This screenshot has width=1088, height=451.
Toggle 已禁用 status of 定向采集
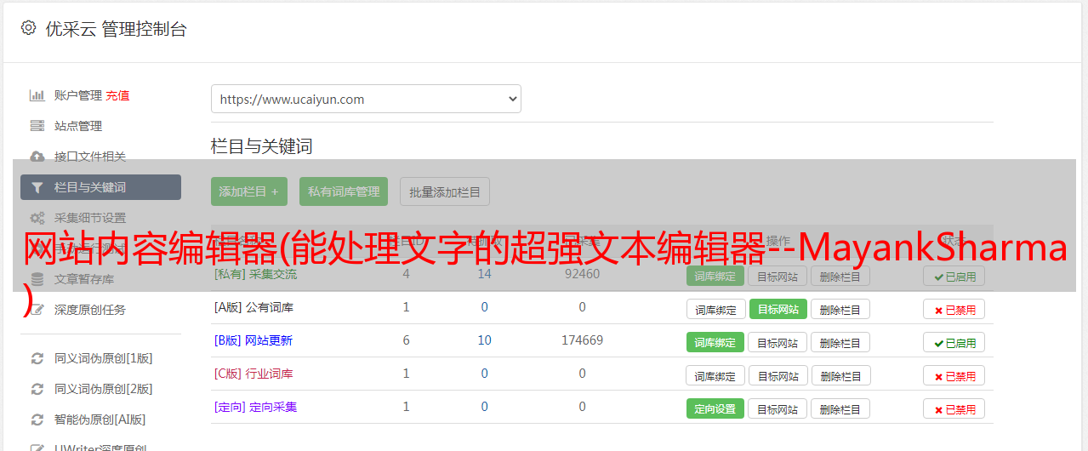click(x=954, y=408)
